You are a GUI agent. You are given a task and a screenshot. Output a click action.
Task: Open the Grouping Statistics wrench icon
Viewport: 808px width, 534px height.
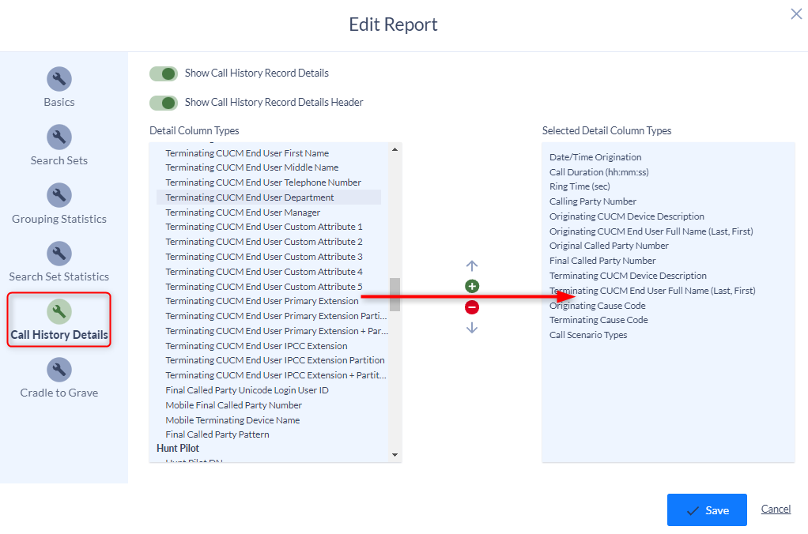tap(59, 195)
